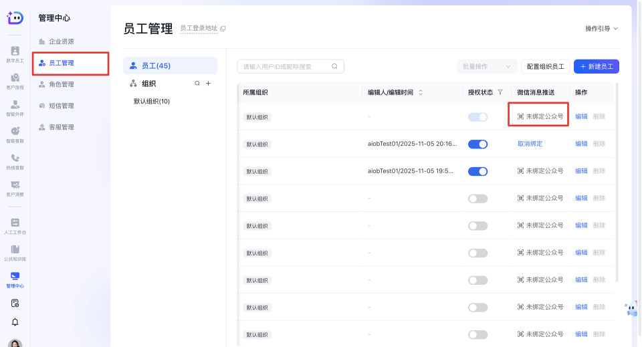Open the 批量操作 dropdown
This screenshot has height=347, width=642.
click(486, 66)
